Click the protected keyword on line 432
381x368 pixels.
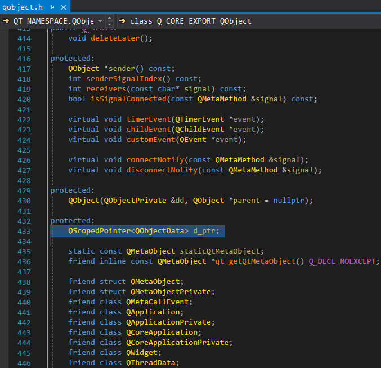tap(70, 221)
